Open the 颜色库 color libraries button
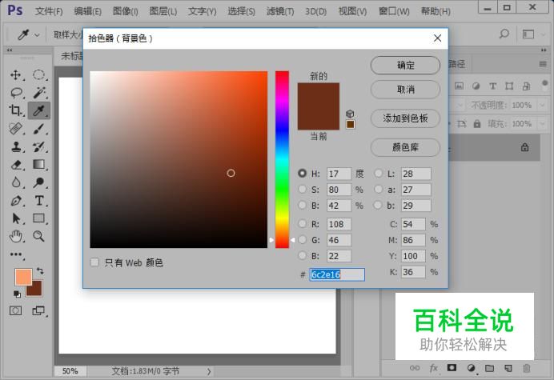The image size is (554, 380). (405, 147)
